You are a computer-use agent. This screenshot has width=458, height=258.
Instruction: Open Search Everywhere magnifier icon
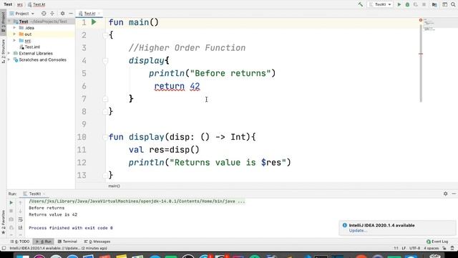[453, 4]
